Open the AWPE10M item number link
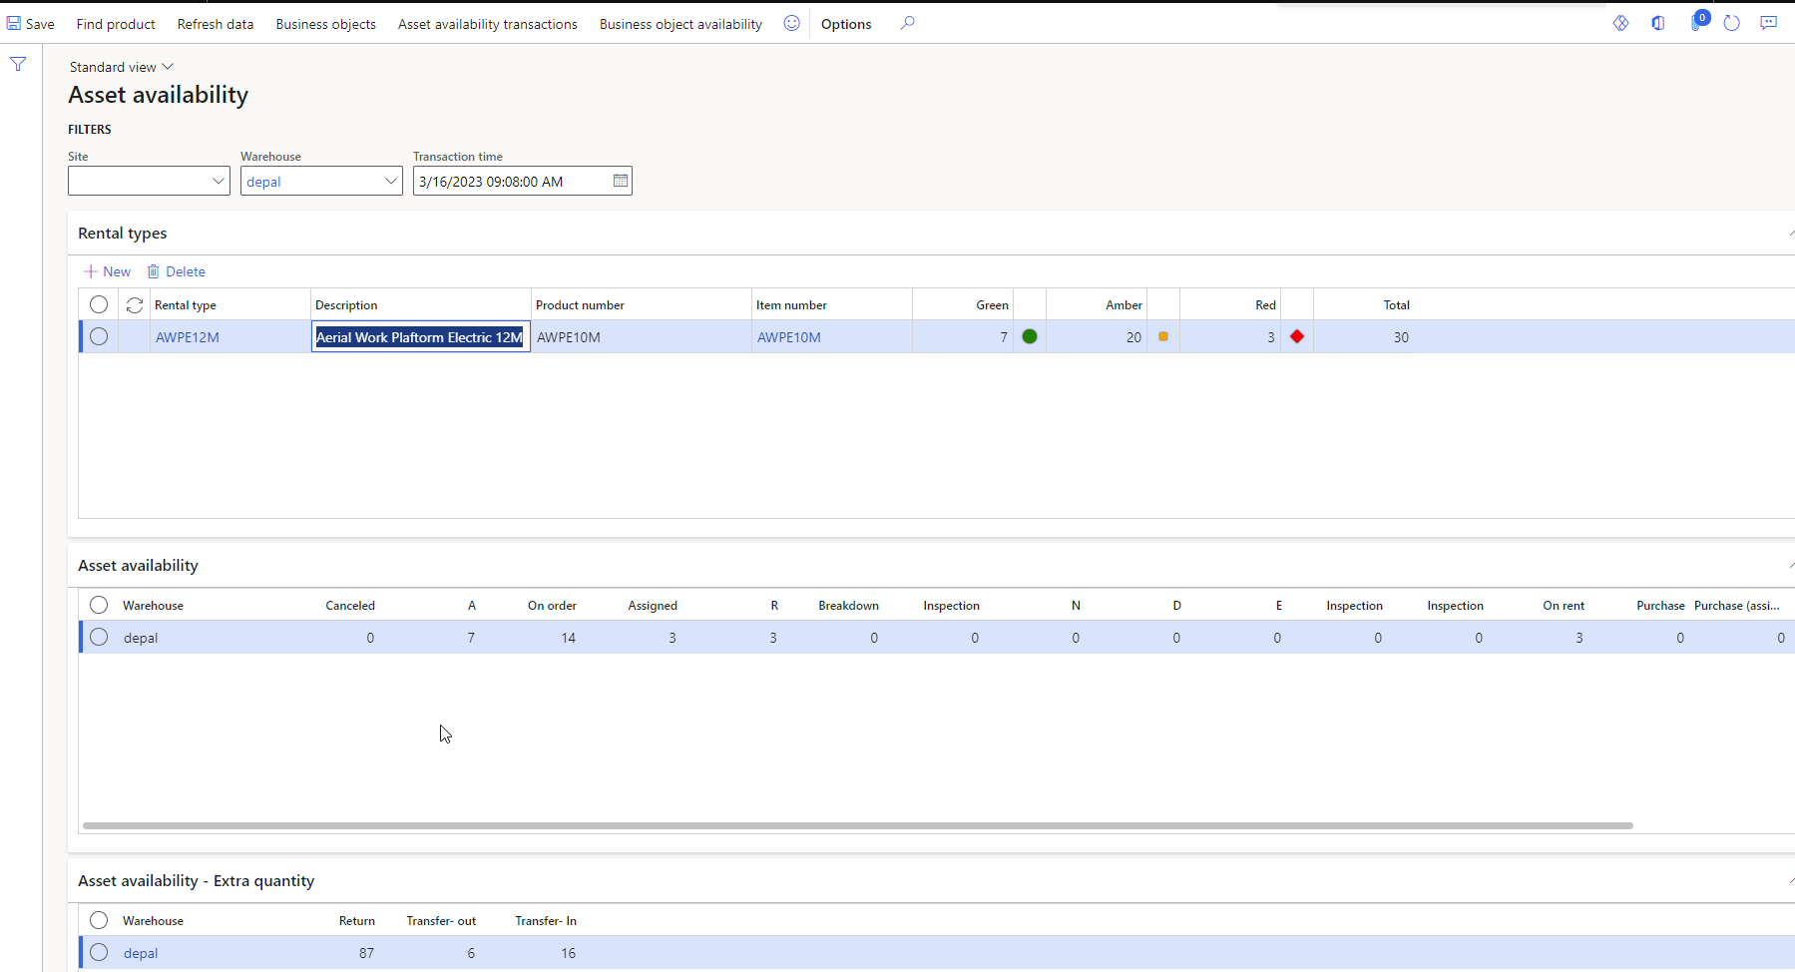The height and width of the screenshot is (972, 1795). coord(788,336)
